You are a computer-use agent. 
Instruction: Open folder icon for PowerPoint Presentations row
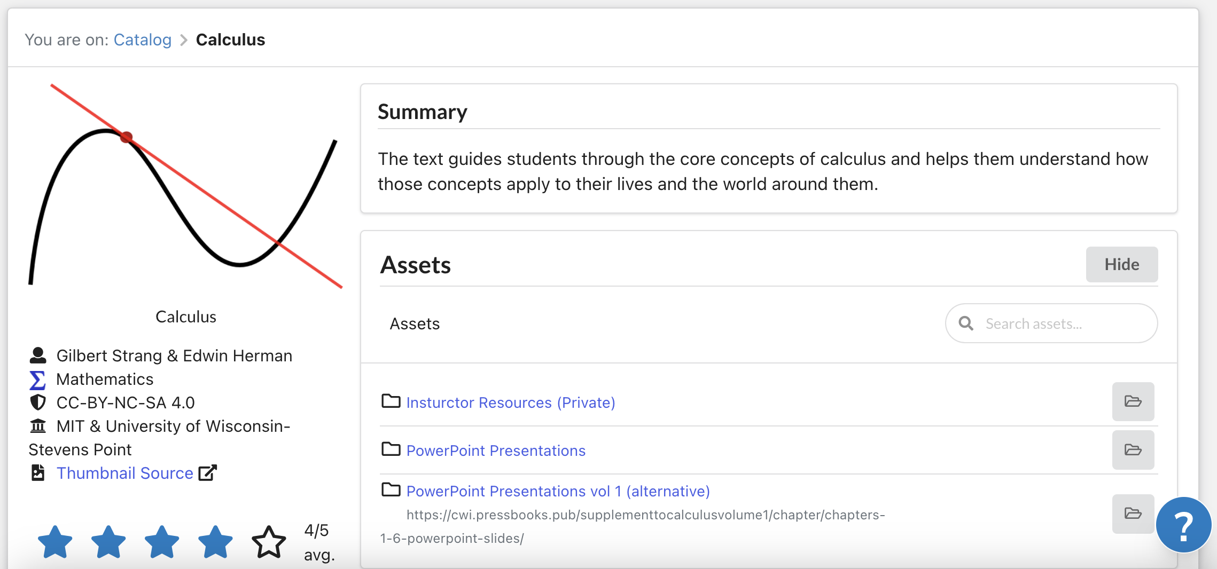(x=1133, y=450)
